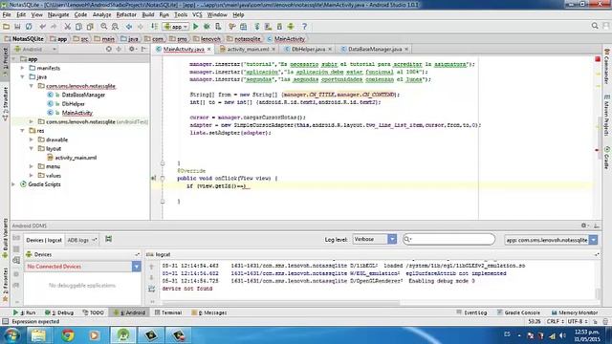
Task: Select the ADB logs tab
Action: point(81,240)
